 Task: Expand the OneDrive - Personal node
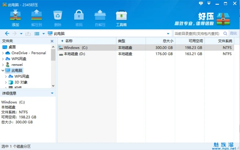tap(3, 53)
